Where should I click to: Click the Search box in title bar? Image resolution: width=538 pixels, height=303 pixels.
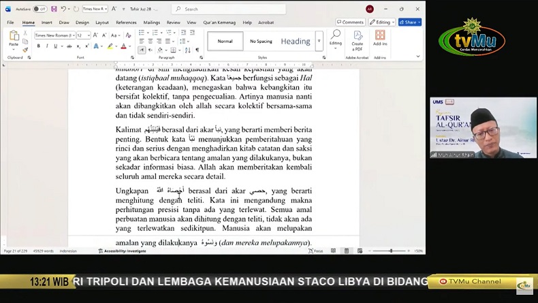[x=228, y=9]
